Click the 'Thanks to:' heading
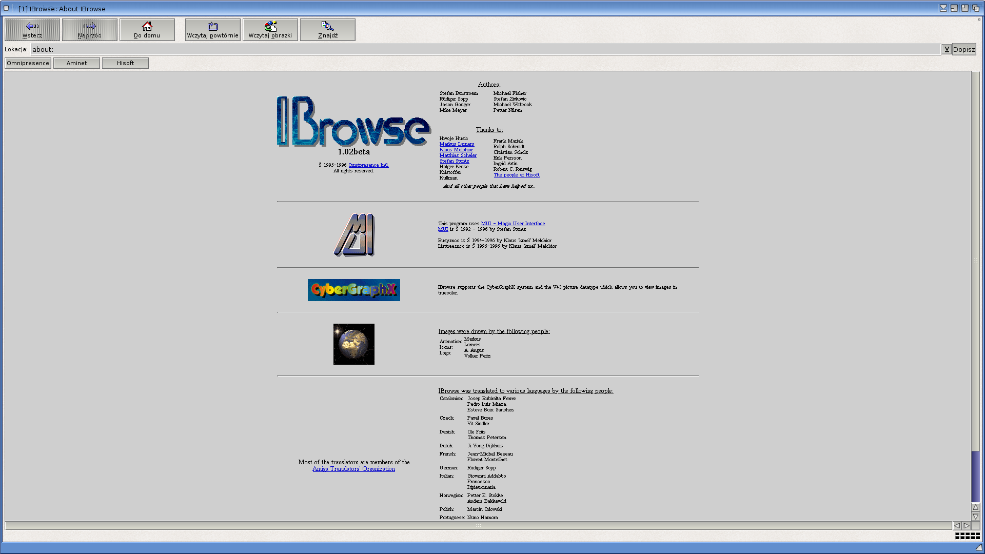The image size is (985, 554). click(x=489, y=130)
